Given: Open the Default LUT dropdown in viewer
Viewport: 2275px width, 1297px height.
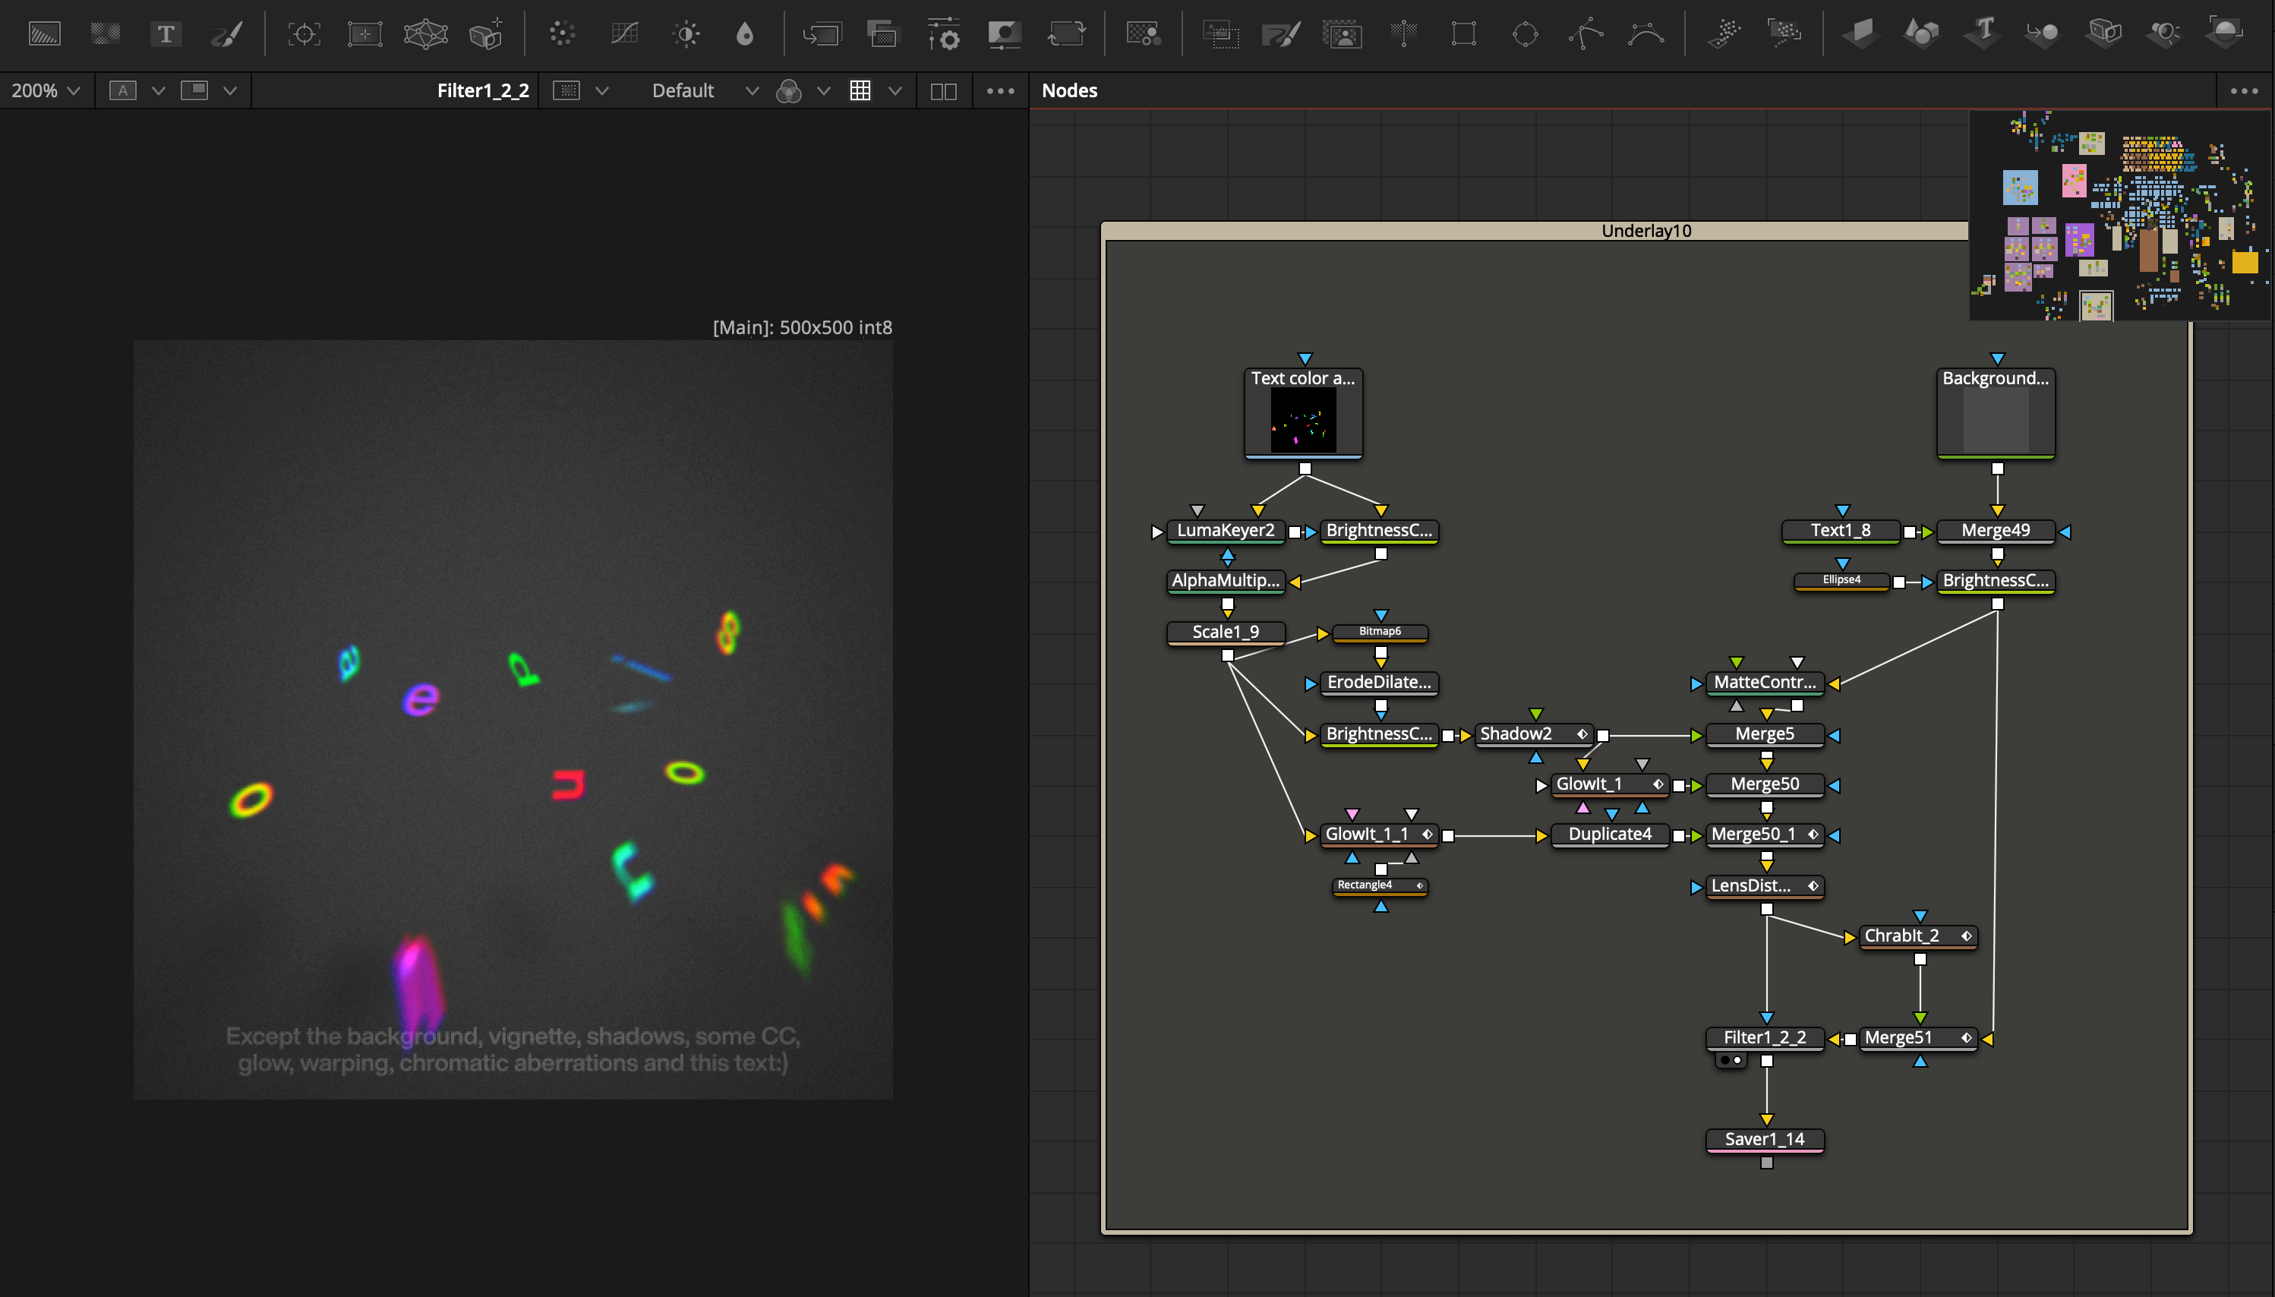Looking at the screenshot, I should [x=705, y=91].
